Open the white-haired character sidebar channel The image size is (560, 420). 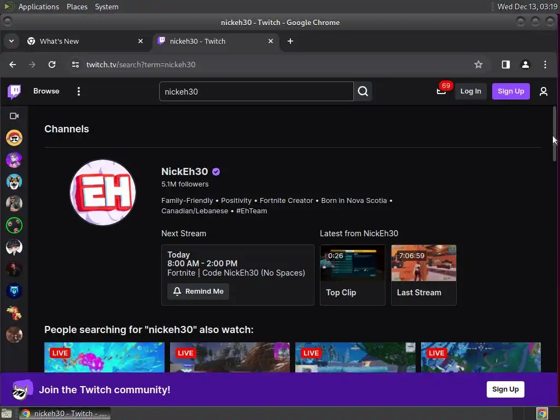click(14, 247)
